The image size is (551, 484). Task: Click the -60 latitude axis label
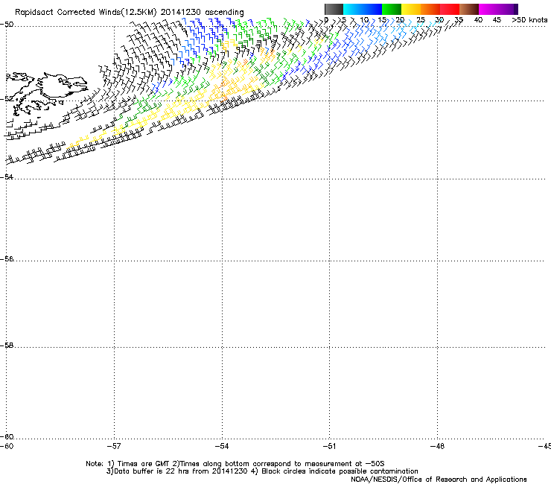7,436
